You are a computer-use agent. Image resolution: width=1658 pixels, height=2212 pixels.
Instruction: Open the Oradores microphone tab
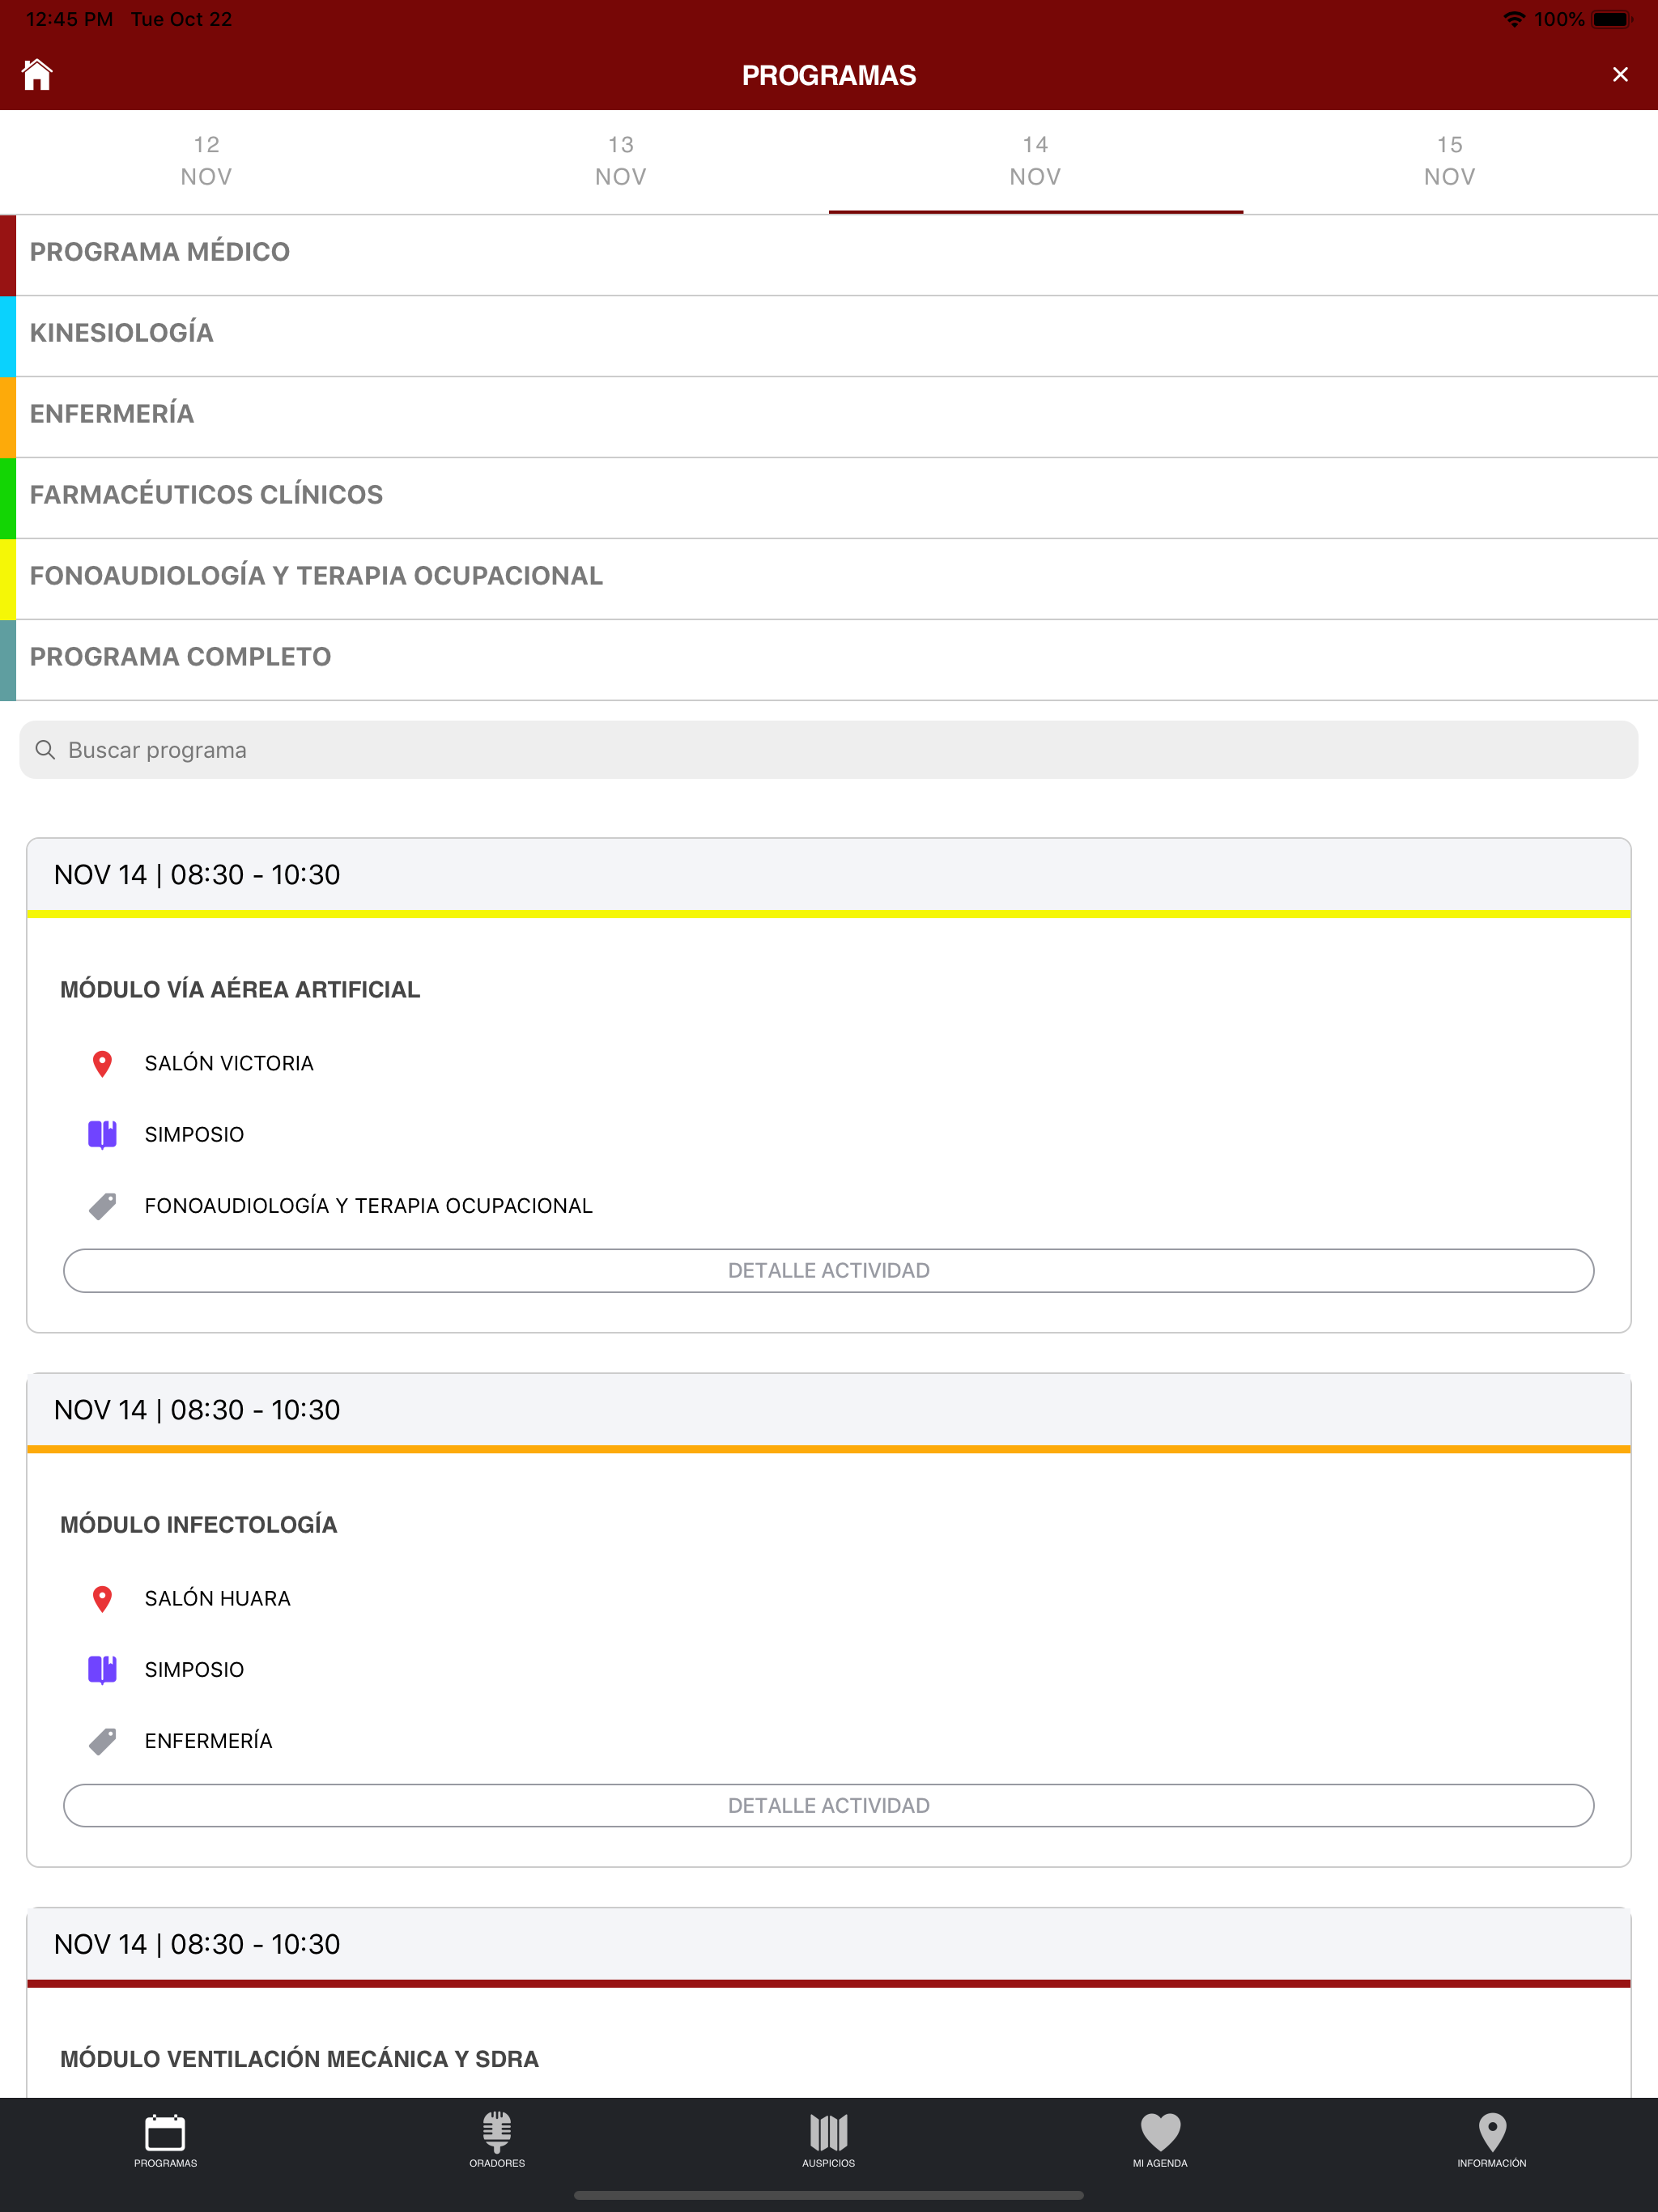coord(497,2140)
